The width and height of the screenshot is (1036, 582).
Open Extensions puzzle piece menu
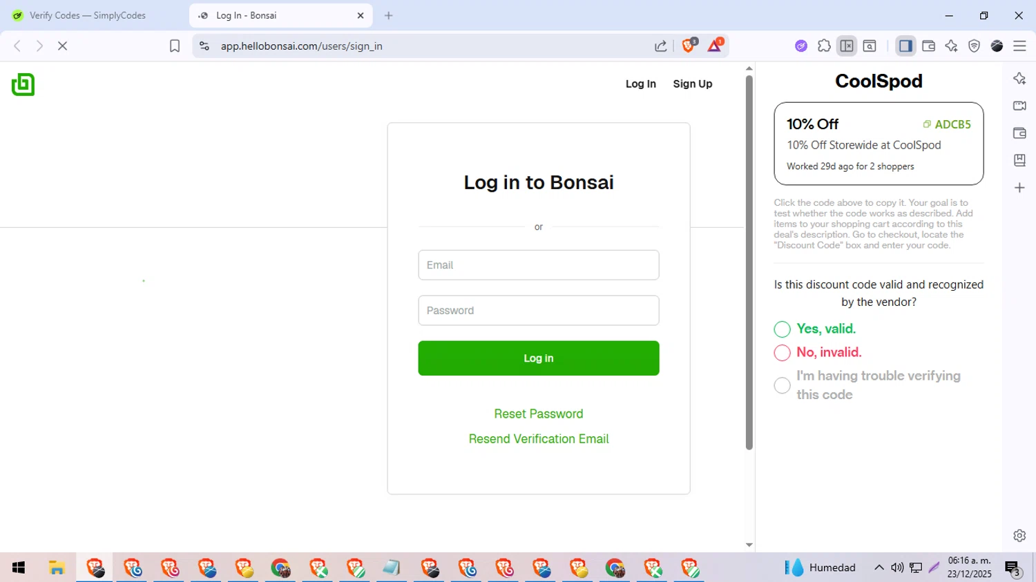tap(824, 46)
